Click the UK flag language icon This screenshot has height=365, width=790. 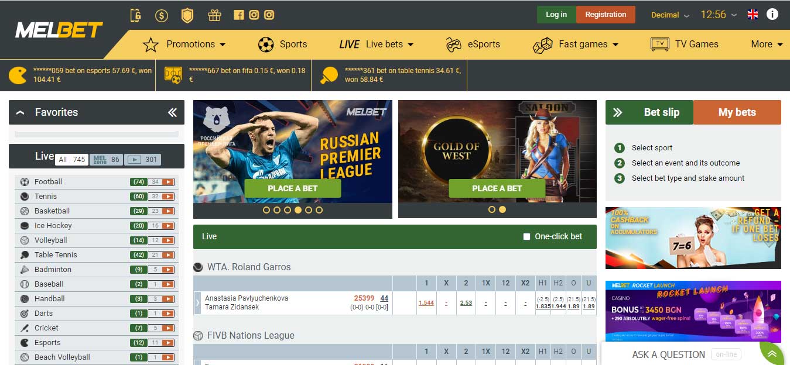[753, 15]
